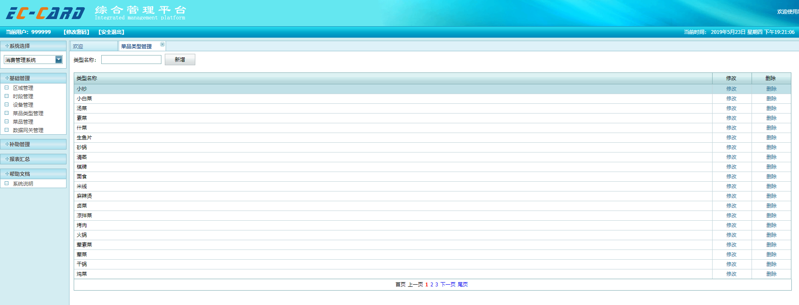Open 菜品管理 in the sidebar
This screenshot has width=799, height=305.
point(23,122)
